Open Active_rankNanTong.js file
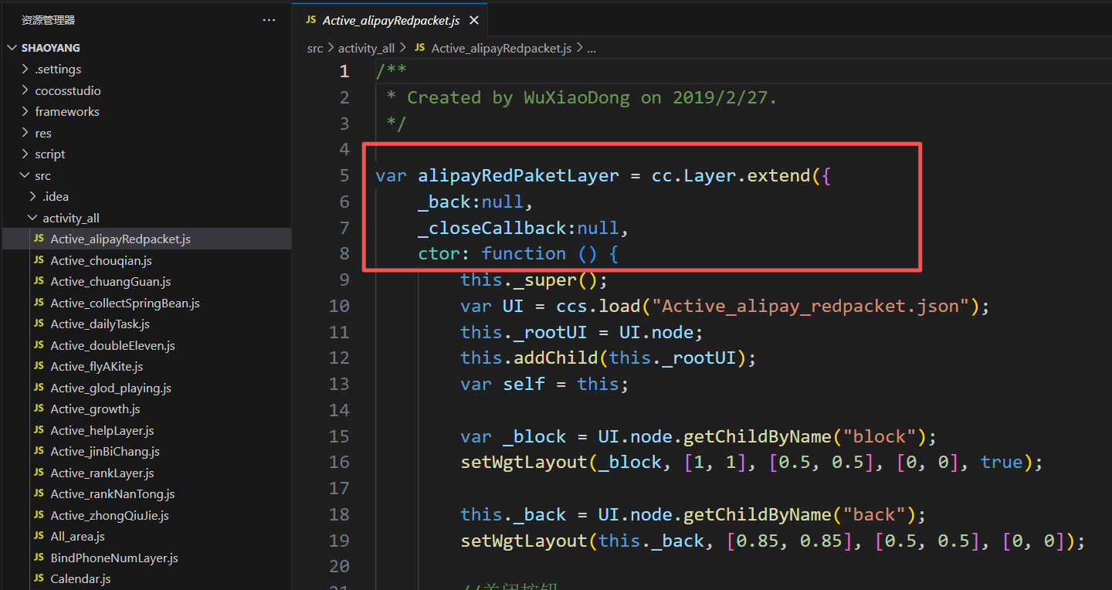1112x590 pixels. pos(147,493)
